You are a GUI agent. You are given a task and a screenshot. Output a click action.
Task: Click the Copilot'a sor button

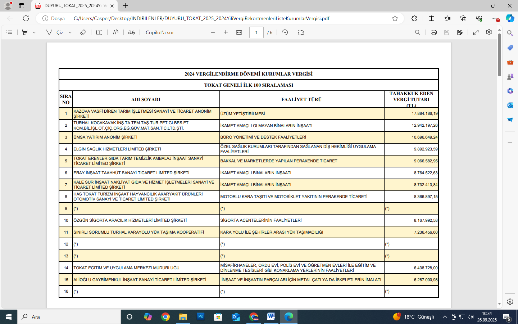(x=160, y=32)
